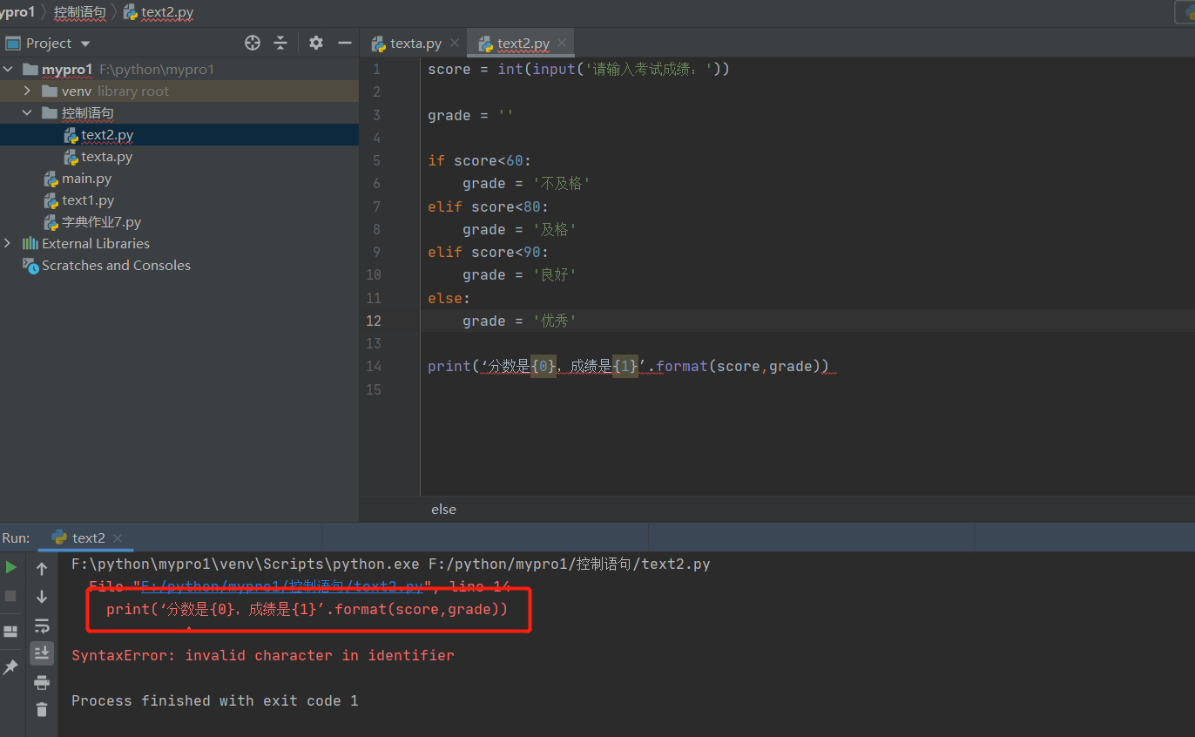The image size is (1195, 737).
Task: Pin the Run tab with pin icon
Action: pyautogui.click(x=11, y=666)
